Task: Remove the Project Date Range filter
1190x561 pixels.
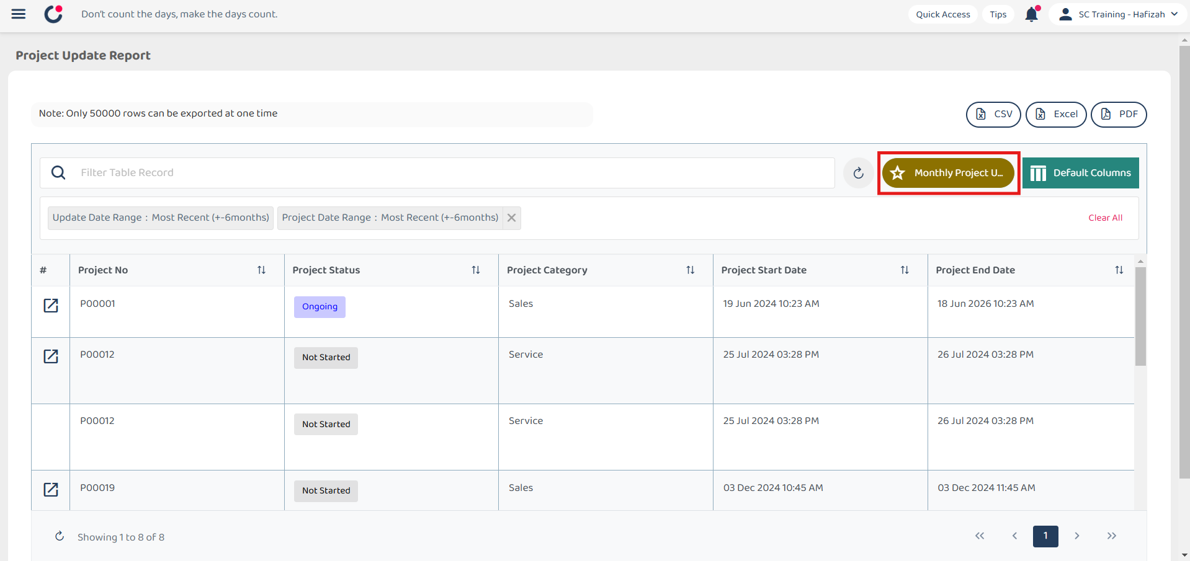Action: 512,218
